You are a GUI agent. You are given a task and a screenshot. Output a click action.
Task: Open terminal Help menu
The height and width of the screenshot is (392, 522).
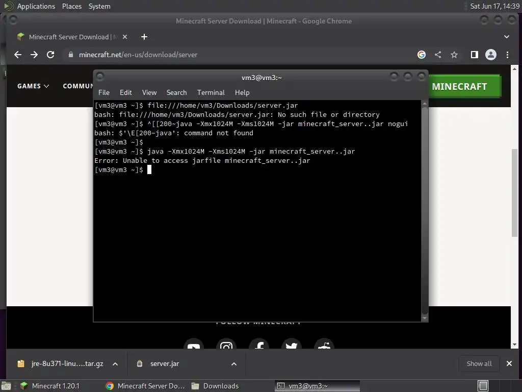pos(242,92)
